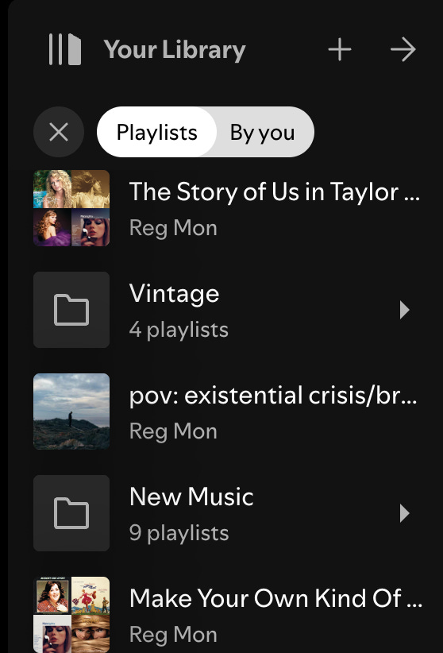Click the '9 playlists' subtitle
This screenshot has height=653, width=443.
pyautogui.click(x=179, y=533)
